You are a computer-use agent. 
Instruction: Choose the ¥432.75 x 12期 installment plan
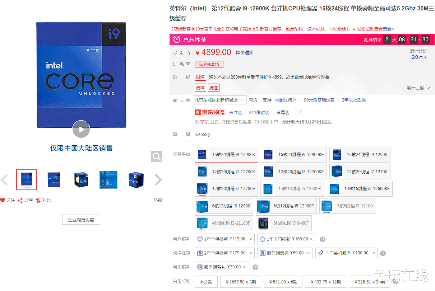(x=325, y=282)
